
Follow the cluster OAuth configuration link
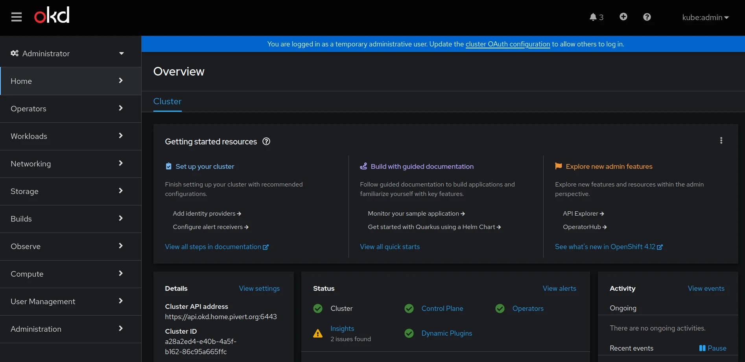[507, 44]
